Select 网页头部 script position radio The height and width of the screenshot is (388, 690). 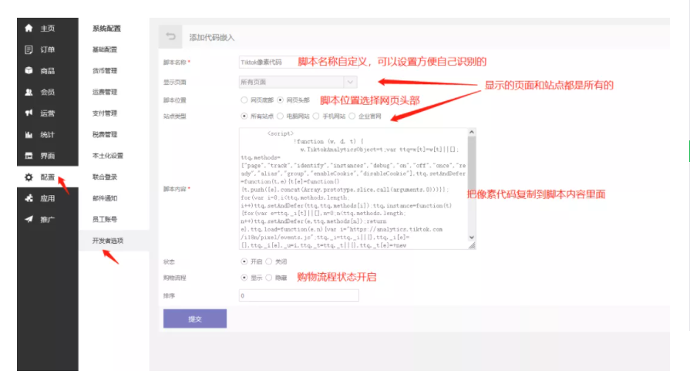tap(281, 100)
